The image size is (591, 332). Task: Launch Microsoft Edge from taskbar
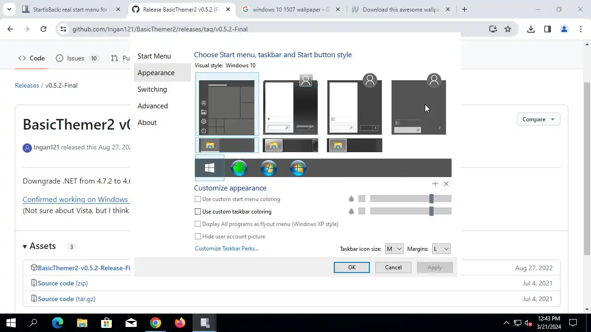pos(58,323)
